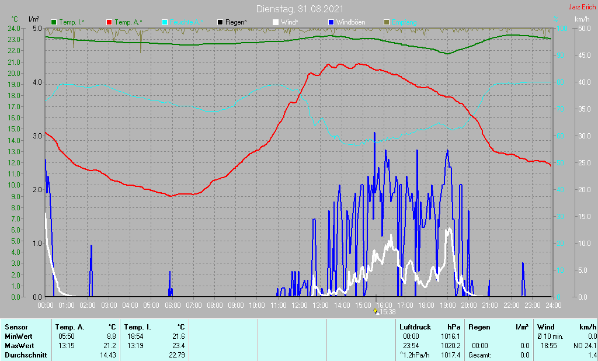Click the Temp. I. minimum time '18:54'
Viewport: 598px width, 361px height.
click(x=135, y=336)
